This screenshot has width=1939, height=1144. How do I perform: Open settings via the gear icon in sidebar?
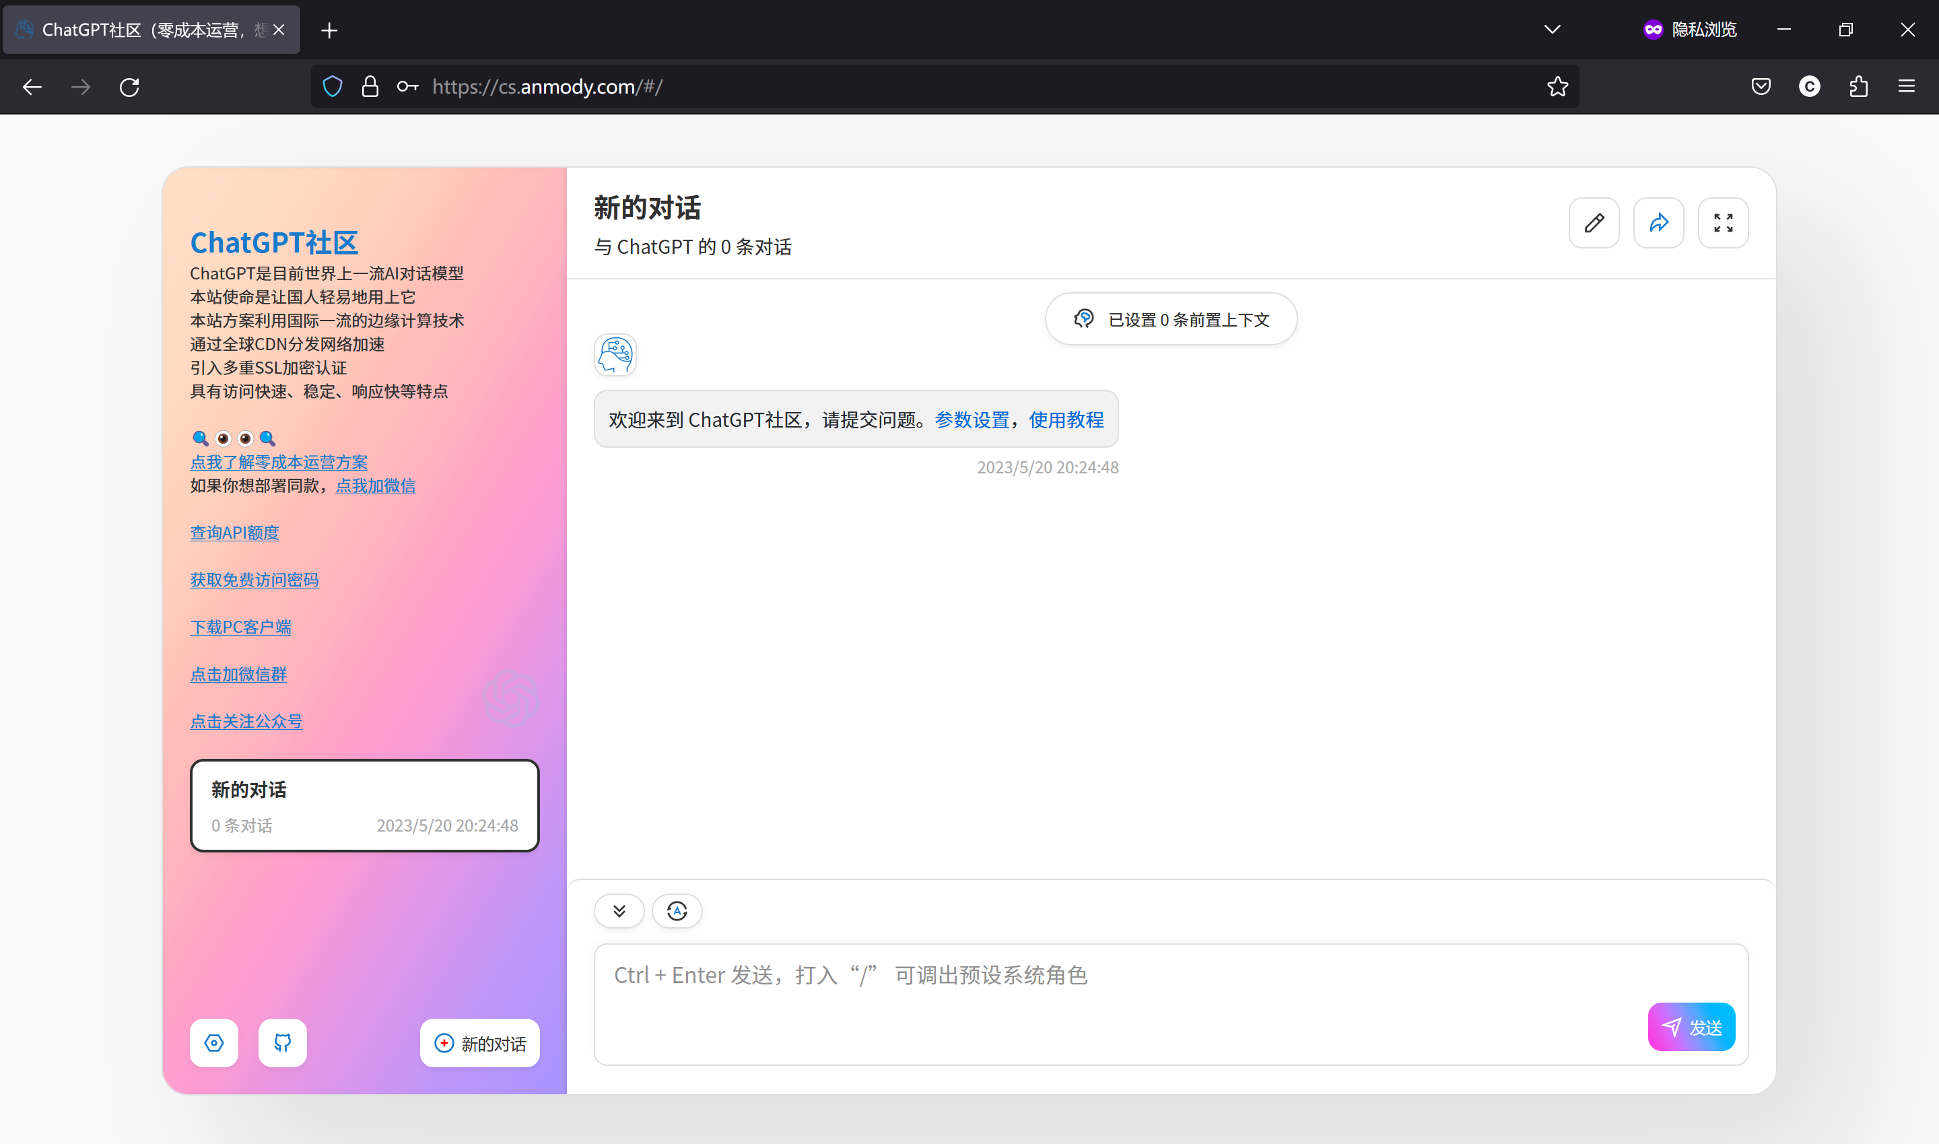coord(214,1043)
